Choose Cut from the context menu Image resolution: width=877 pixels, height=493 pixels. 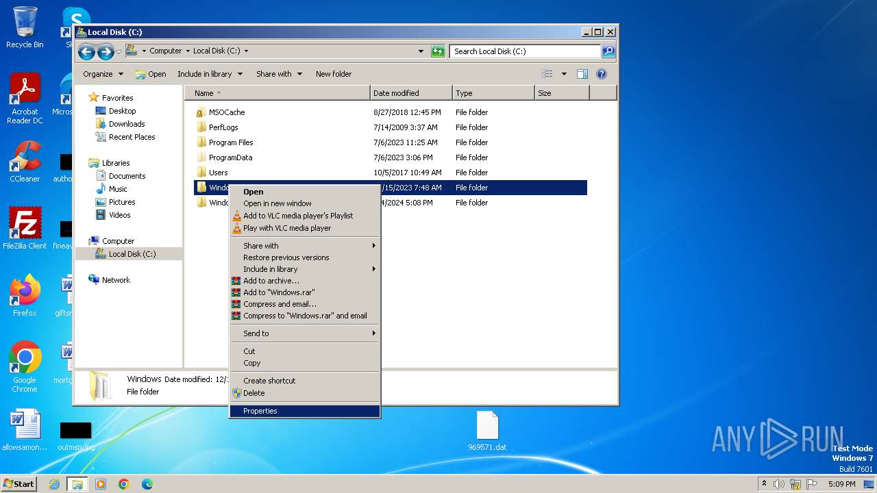coord(305,351)
